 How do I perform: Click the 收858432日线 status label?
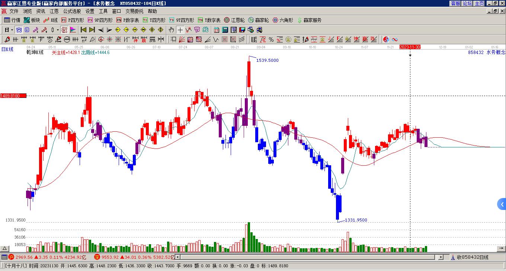click(x=473, y=257)
